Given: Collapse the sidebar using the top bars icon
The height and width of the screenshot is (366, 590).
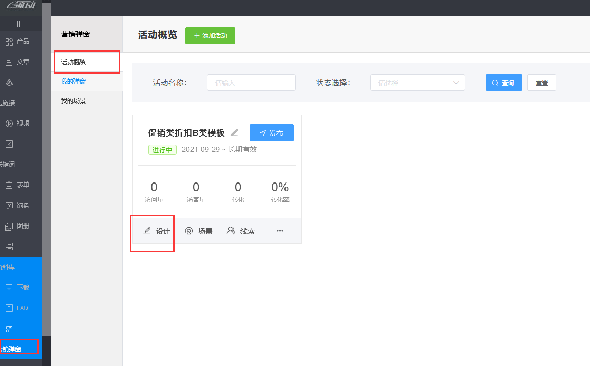Looking at the screenshot, I should point(19,24).
